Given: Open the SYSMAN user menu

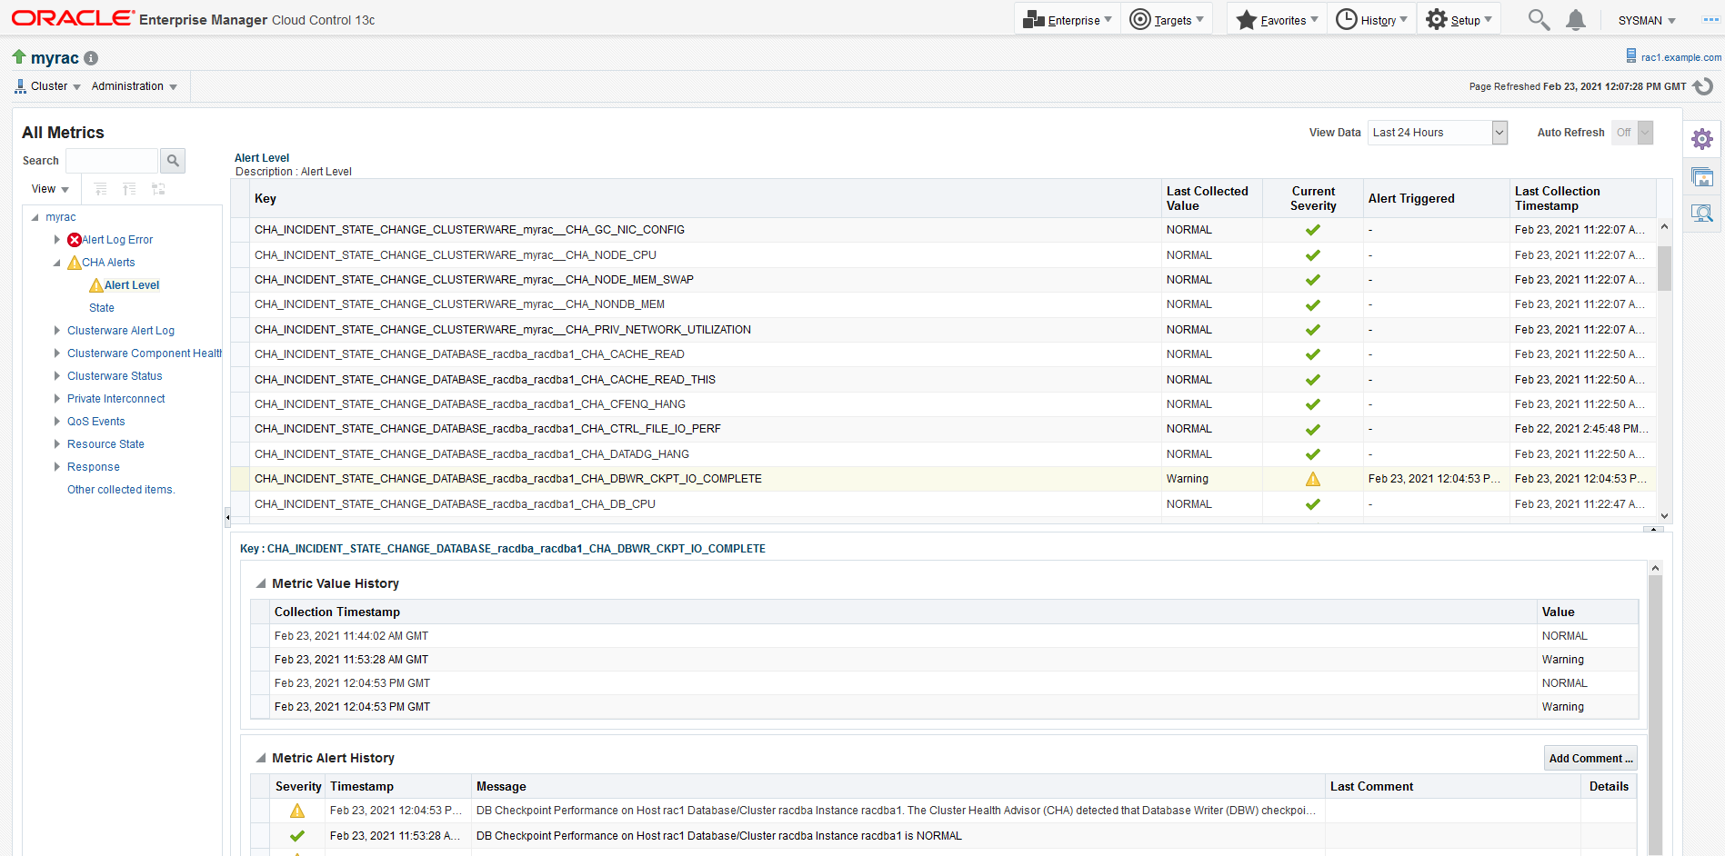Looking at the screenshot, I should 1647,21.
